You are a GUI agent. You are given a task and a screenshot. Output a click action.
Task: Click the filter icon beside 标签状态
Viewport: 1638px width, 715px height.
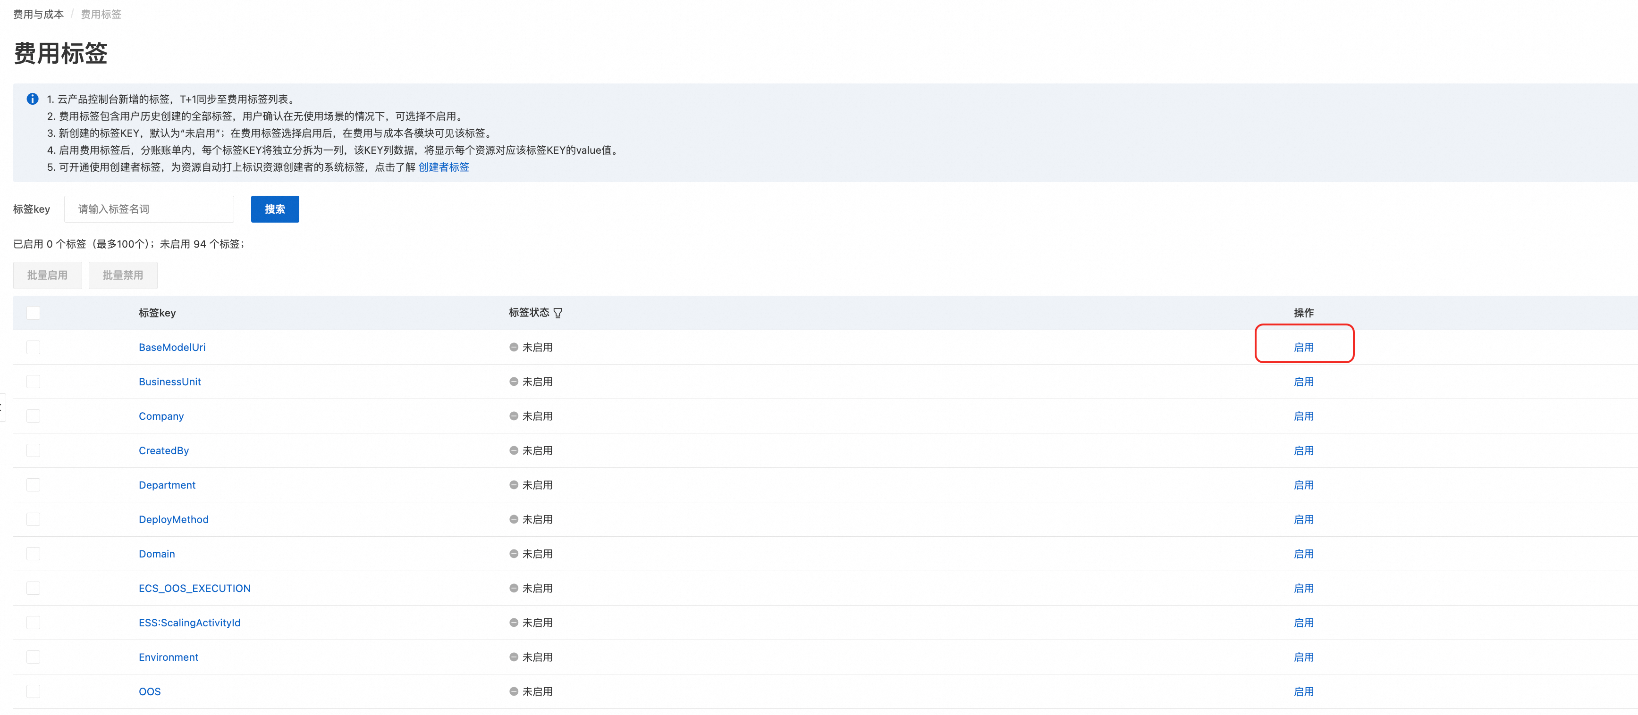[x=557, y=313]
